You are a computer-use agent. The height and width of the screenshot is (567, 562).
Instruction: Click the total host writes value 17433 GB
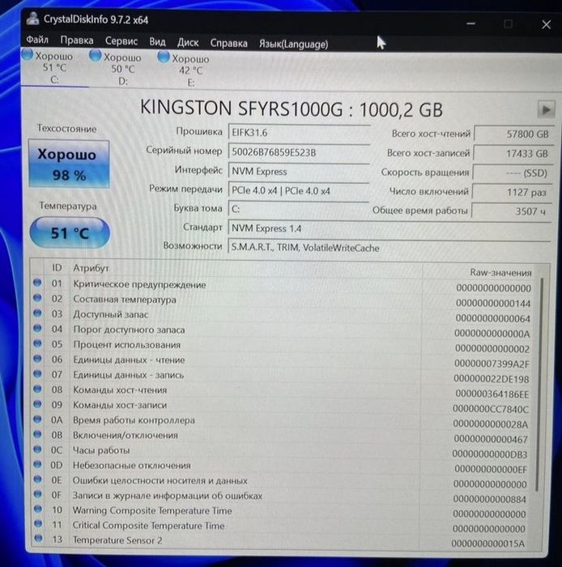tap(513, 154)
